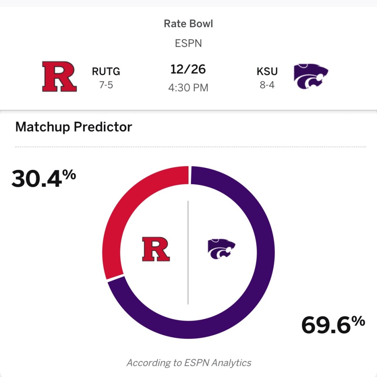The width and height of the screenshot is (377, 377).
Task: Click the Rutgers logo inside the donut chart
Action: 156,249
